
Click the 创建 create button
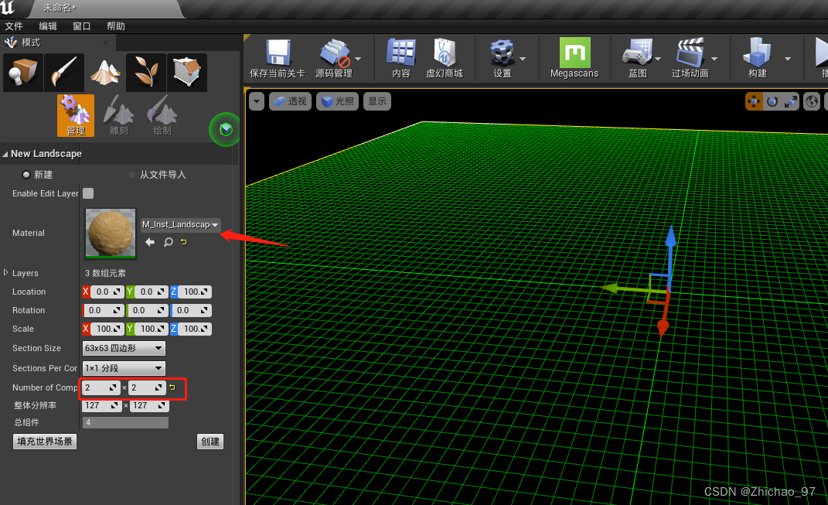[x=210, y=441]
